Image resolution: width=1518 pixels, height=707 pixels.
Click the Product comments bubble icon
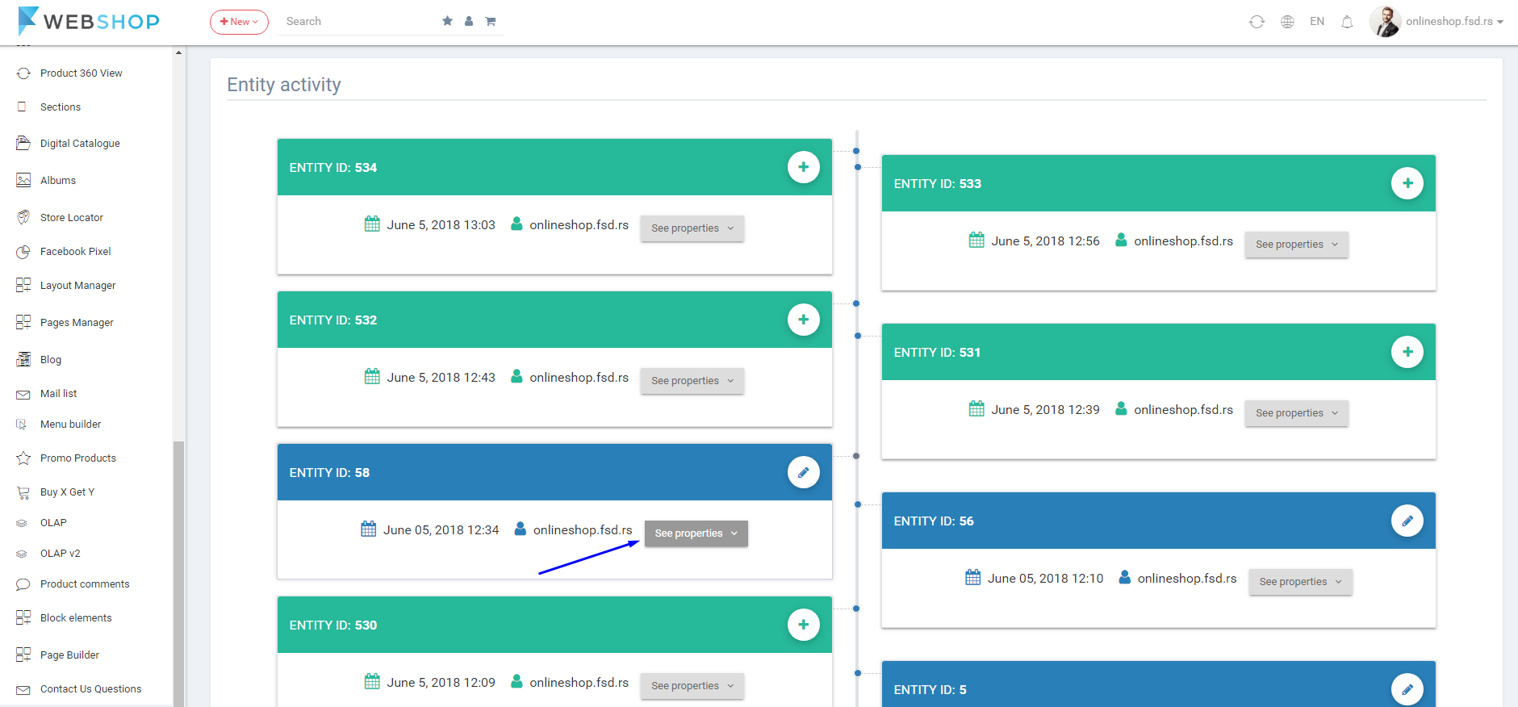coord(23,584)
